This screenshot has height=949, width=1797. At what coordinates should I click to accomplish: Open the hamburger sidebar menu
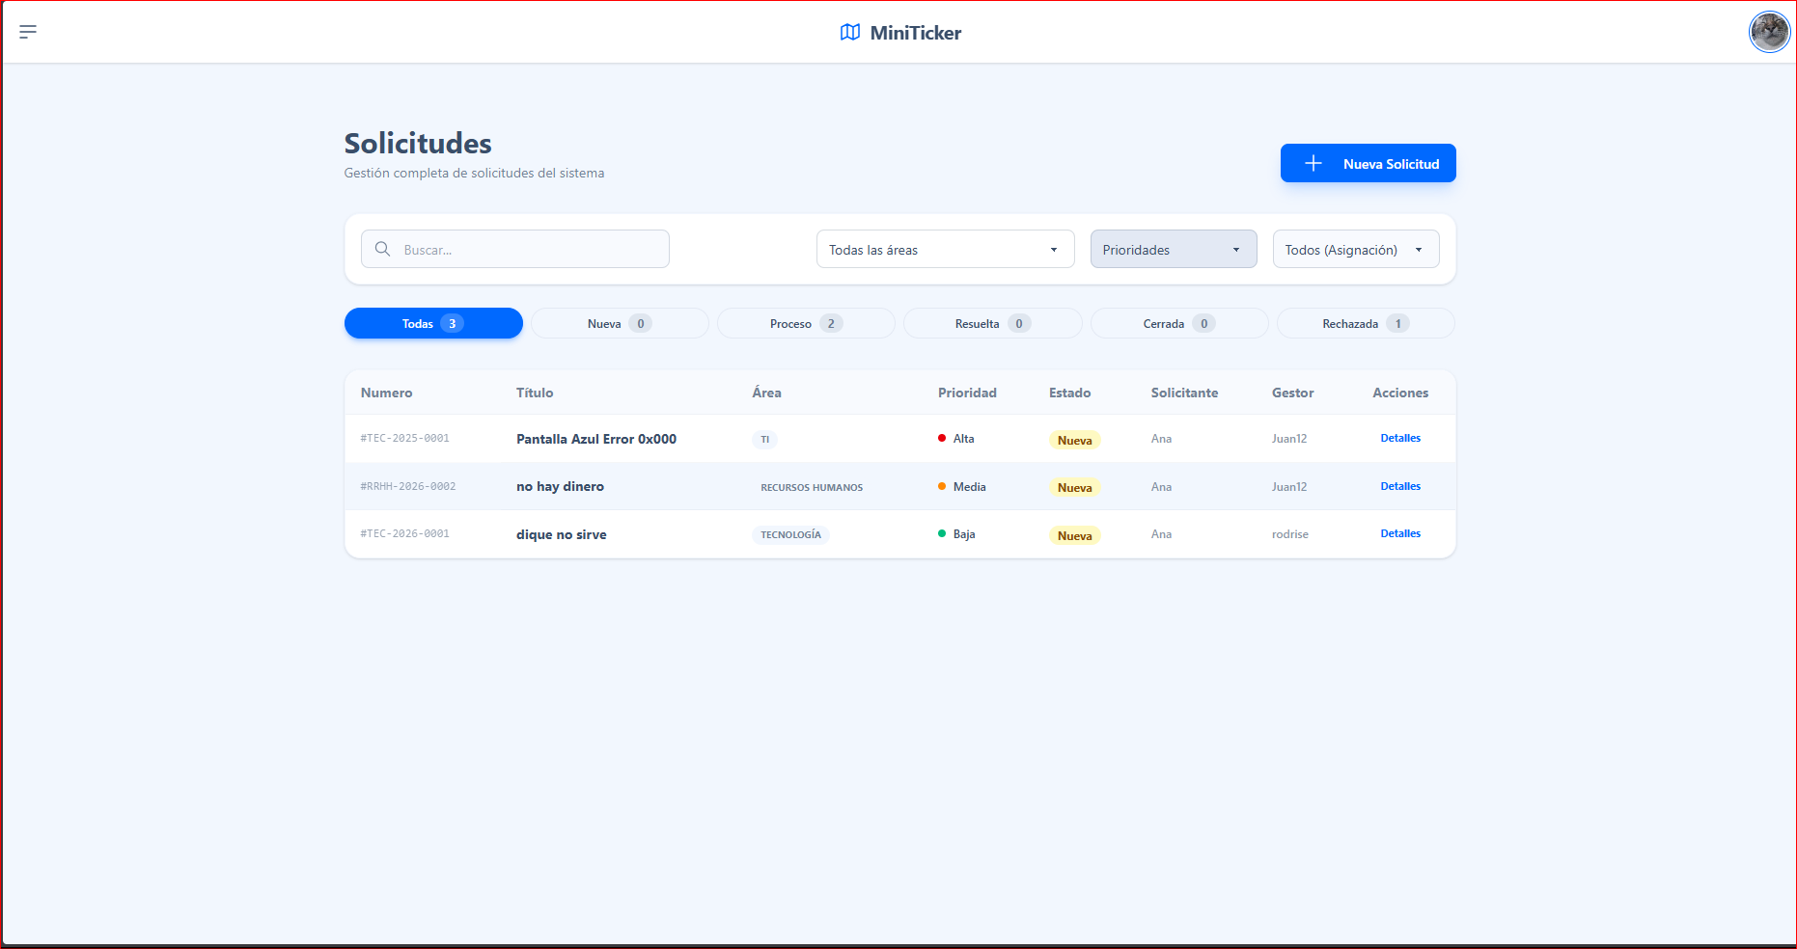28,32
